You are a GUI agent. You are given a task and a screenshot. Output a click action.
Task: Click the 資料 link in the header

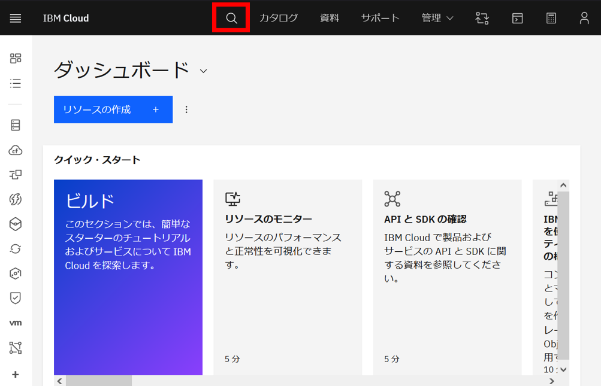(329, 17)
